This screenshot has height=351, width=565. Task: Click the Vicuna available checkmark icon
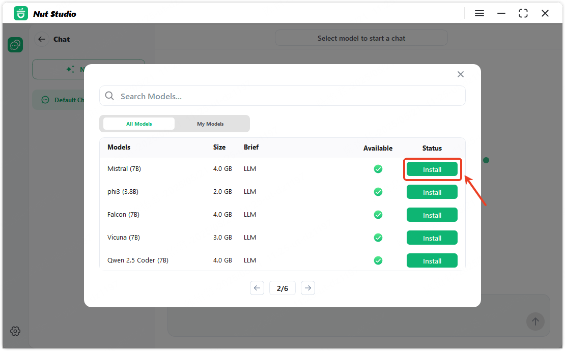378,238
